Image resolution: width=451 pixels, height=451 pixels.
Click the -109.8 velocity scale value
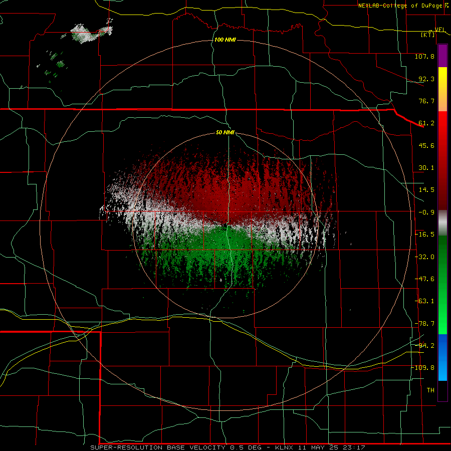[423, 368]
